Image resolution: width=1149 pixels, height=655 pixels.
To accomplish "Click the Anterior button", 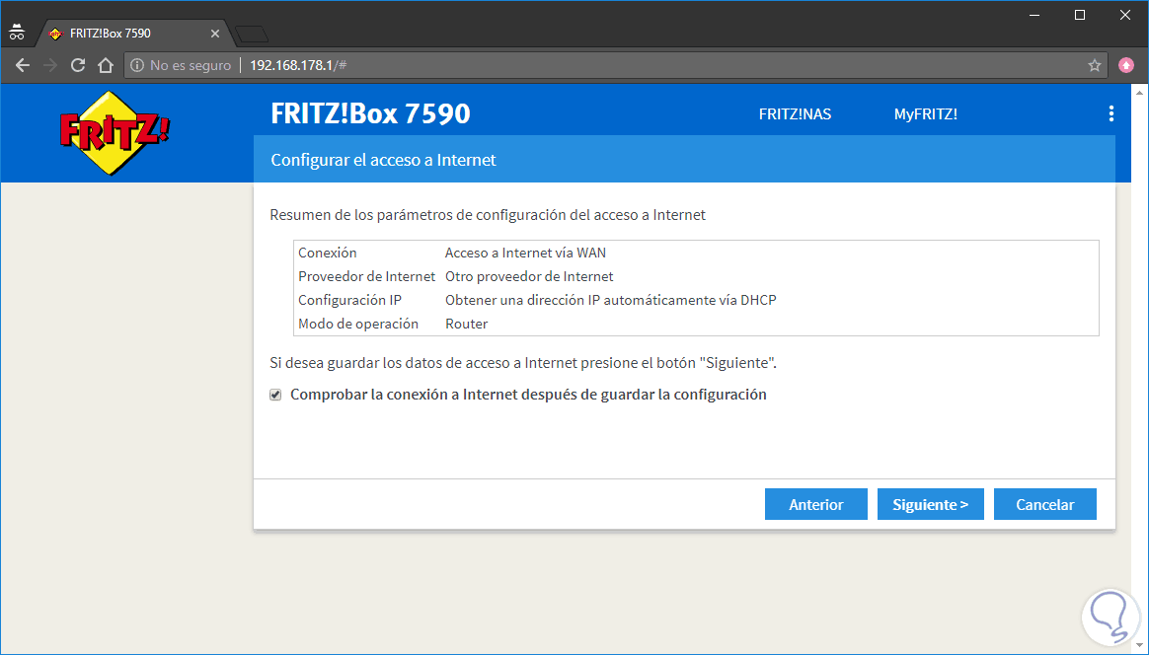I will tap(815, 504).
